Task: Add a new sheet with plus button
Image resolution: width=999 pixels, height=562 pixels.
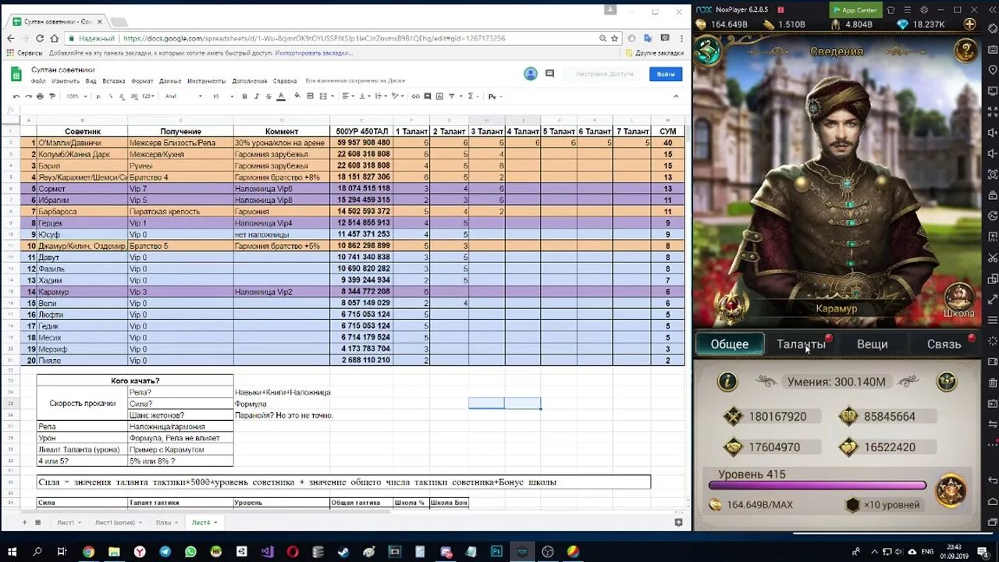Action: [23, 522]
